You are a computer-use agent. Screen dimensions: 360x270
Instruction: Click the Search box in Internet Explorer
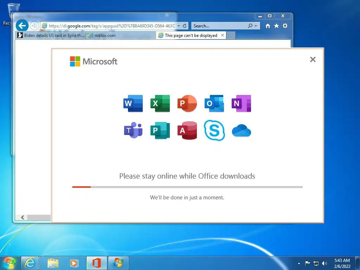coord(219,26)
